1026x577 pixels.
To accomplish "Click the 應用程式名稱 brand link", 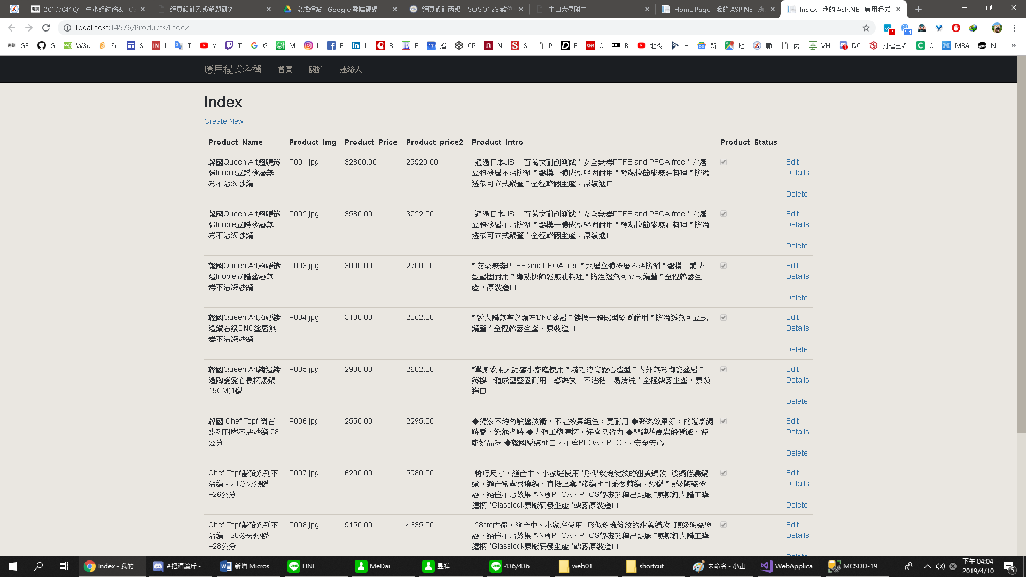I will click(233, 69).
